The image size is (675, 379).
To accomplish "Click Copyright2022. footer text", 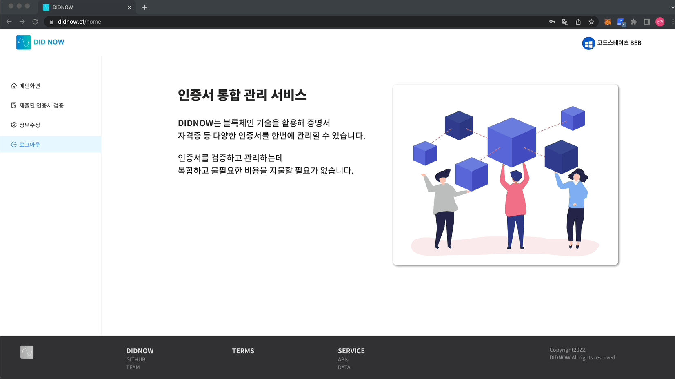I will [568, 350].
